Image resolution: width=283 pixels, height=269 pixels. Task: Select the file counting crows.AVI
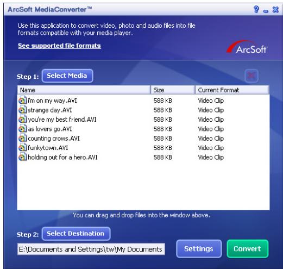pos(54,139)
